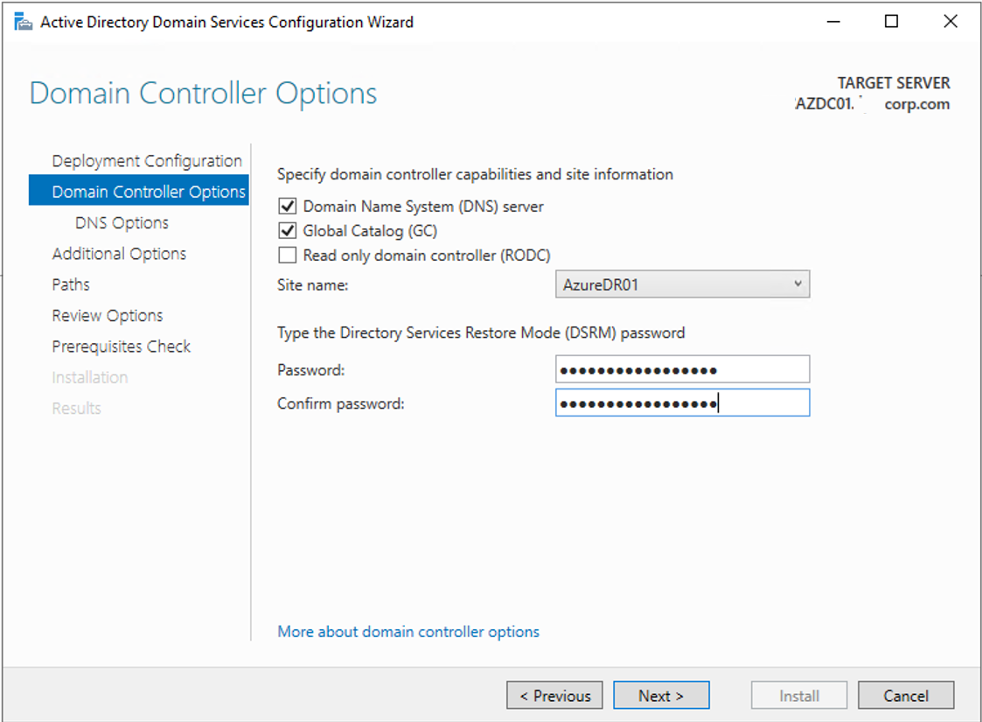Viewport: 982px width, 722px height.
Task: Click the Site name label
Action: [x=312, y=285]
